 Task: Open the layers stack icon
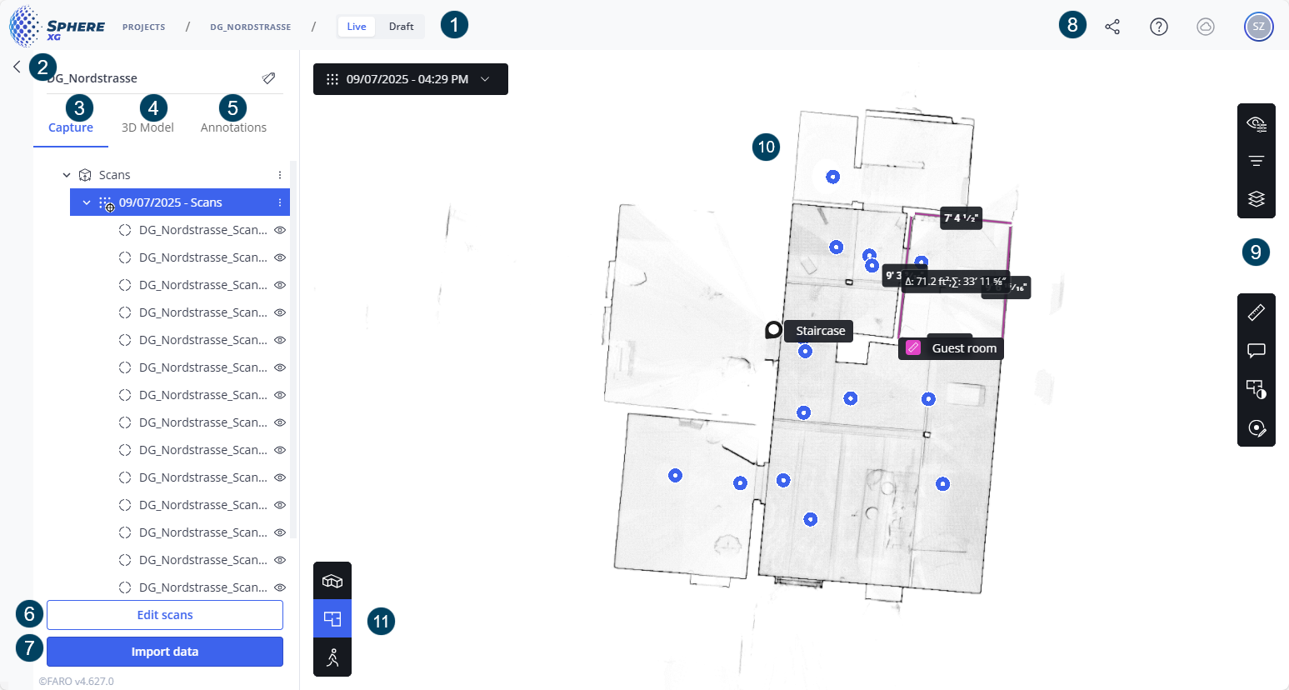point(1256,199)
